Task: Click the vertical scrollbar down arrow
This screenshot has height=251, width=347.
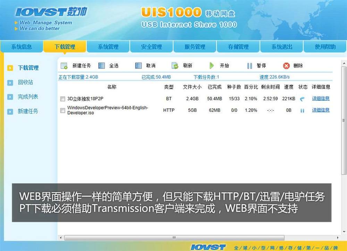Action: click(x=344, y=232)
